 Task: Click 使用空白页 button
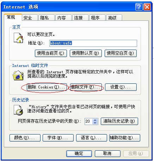point(121,53)
